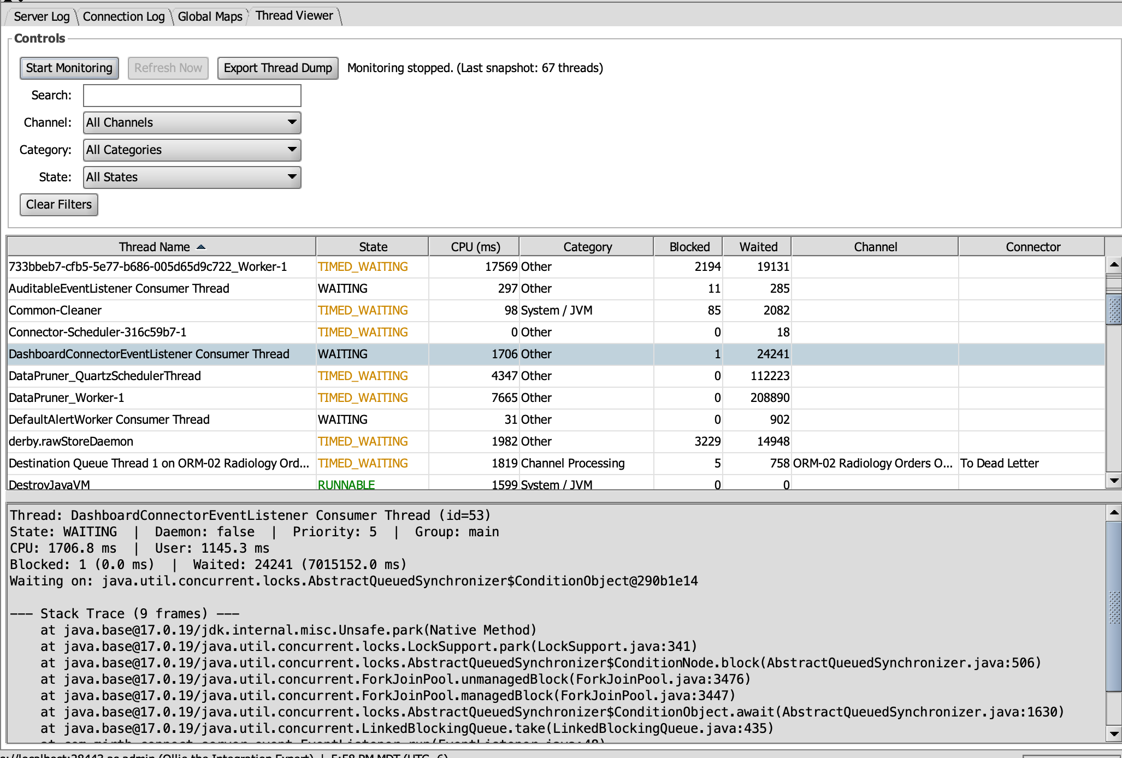Click the Waiting on ConditionObject line
1122x758 pixels.
click(x=354, y=581)
